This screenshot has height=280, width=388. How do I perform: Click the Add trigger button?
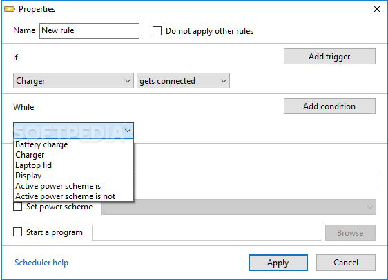[329, 57]
